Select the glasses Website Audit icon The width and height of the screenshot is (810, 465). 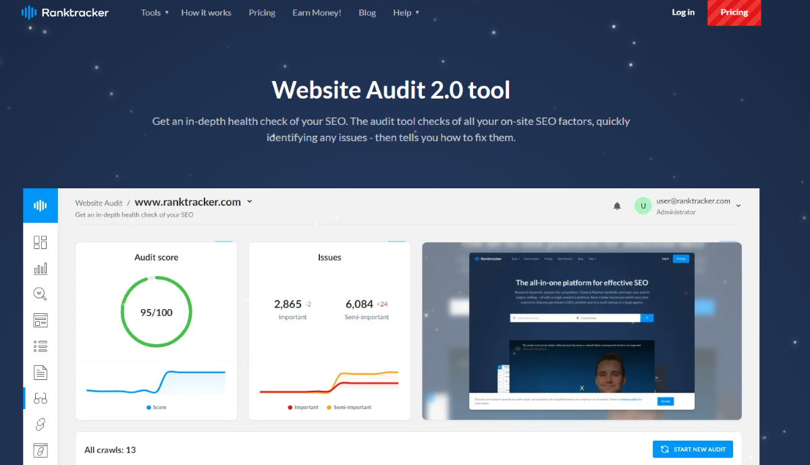point(40,398)
